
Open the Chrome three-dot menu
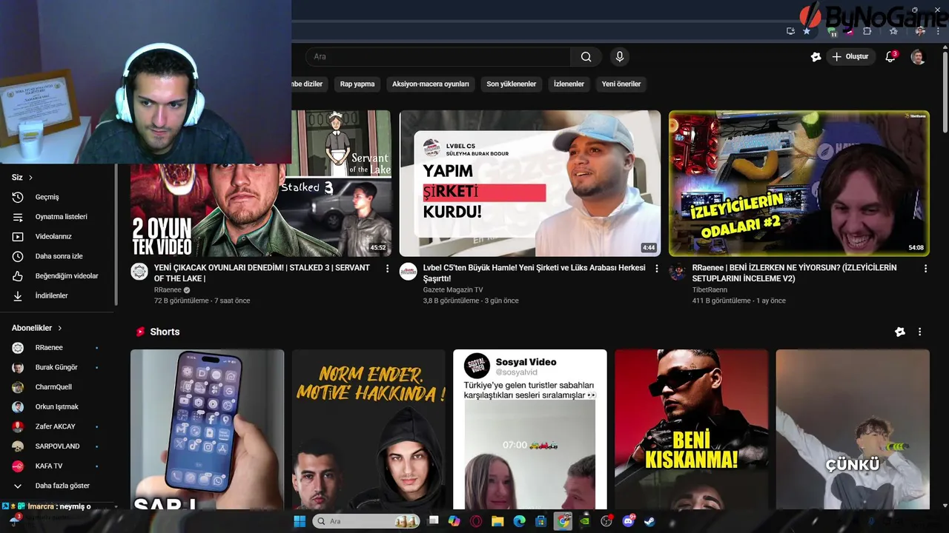pos(939,31)
